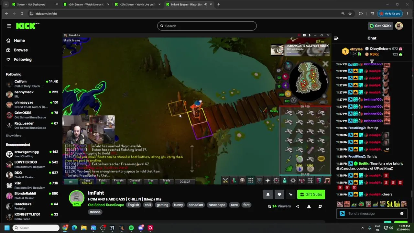
Task: Open the RuneScape inventory tab
Action: 251,181
